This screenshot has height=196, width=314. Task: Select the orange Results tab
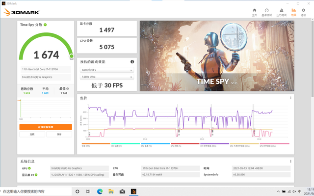[293, 12]
